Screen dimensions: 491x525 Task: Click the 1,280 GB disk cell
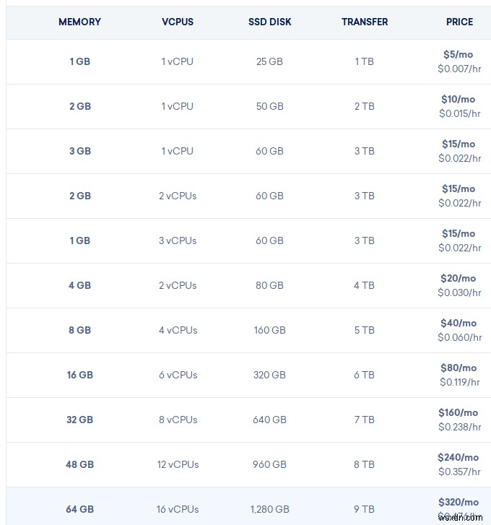coord(269,509)
